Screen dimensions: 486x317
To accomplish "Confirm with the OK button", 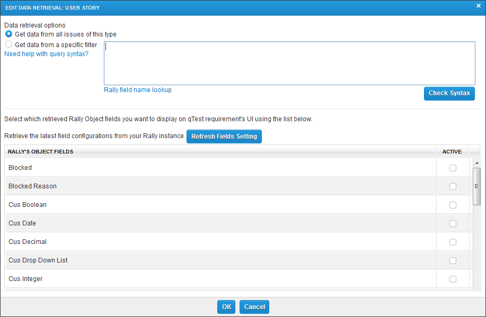I will point(226,307).
